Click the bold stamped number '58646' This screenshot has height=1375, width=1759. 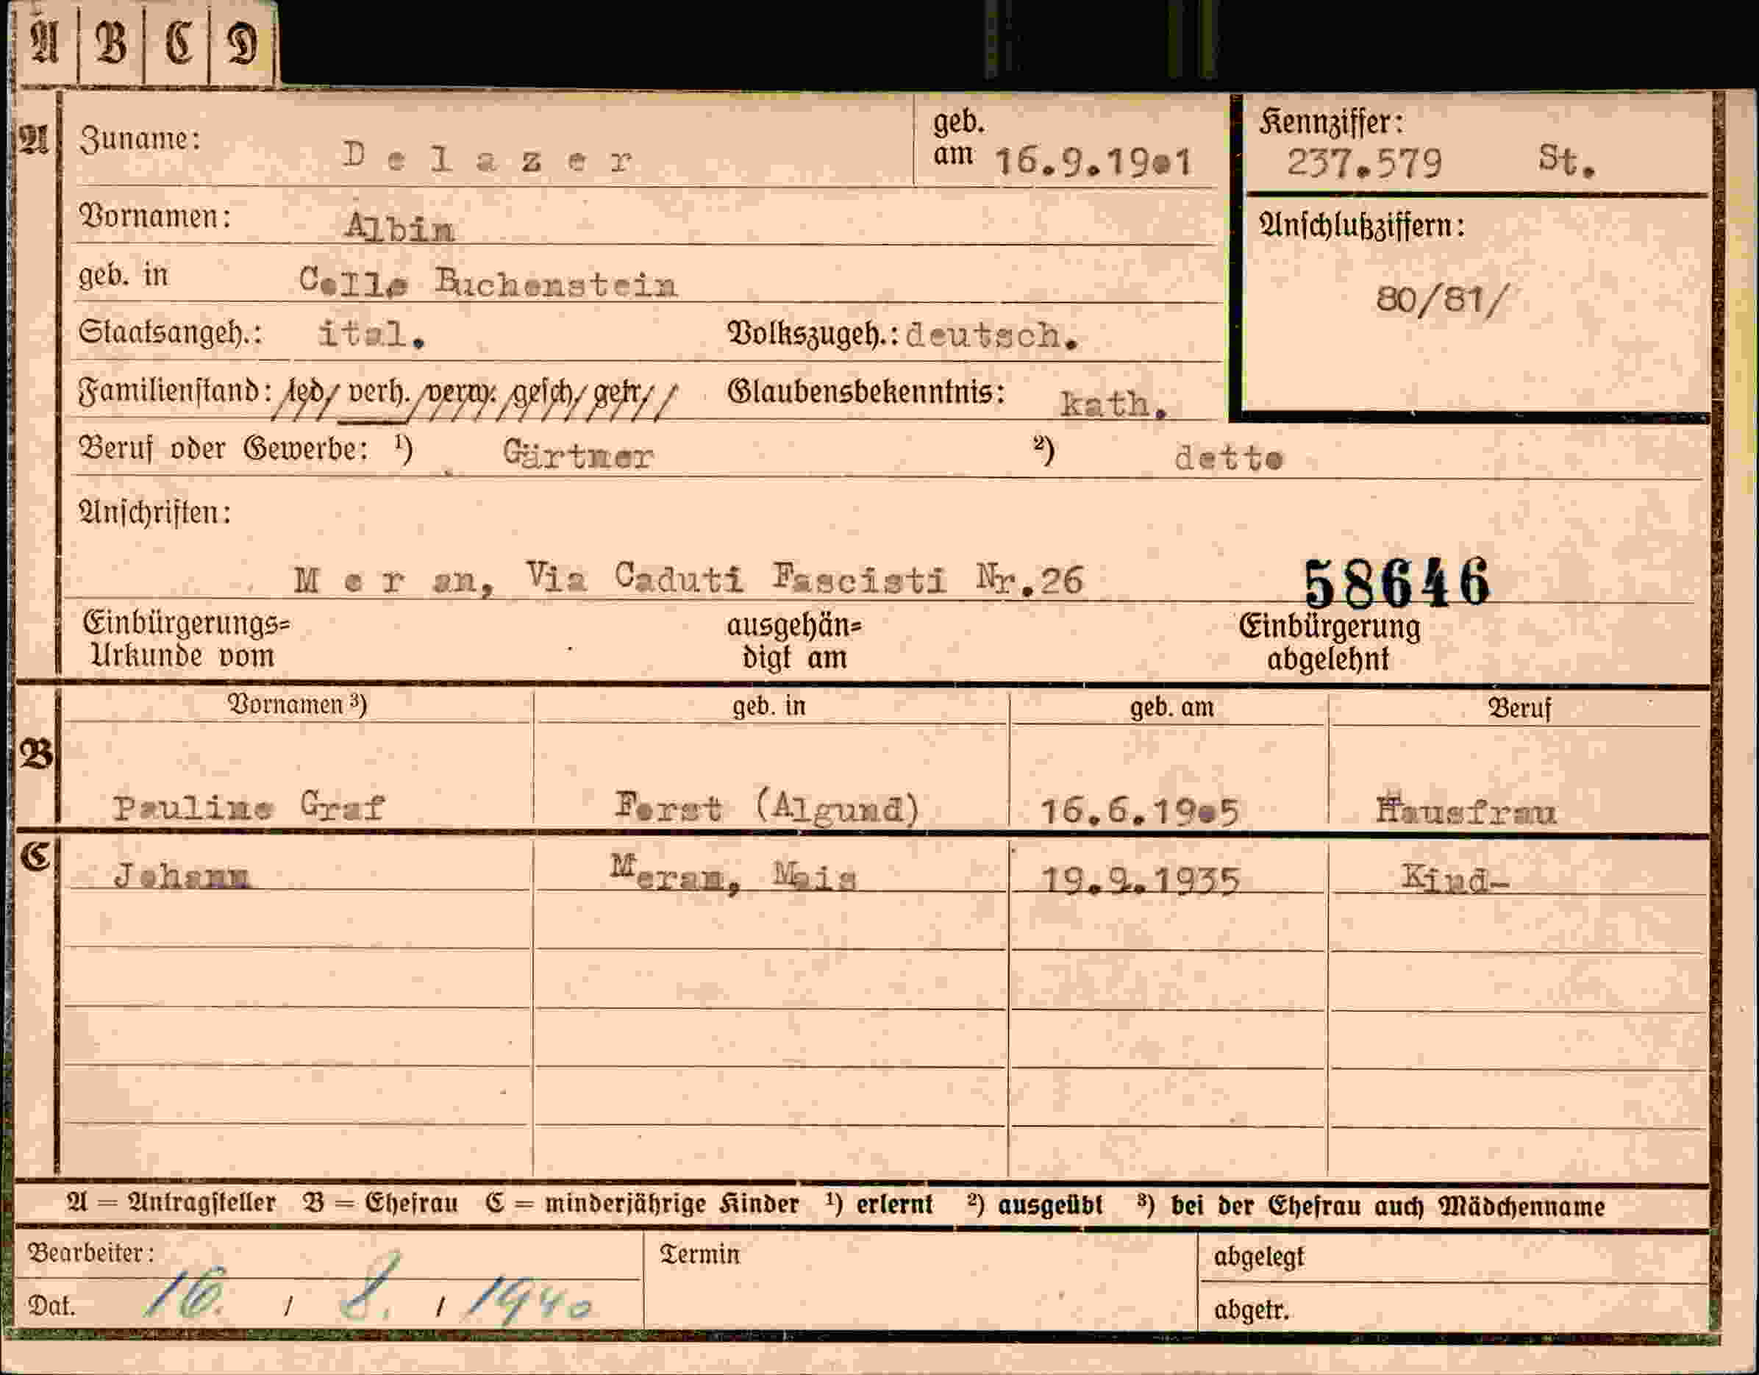pos(1397,583)
